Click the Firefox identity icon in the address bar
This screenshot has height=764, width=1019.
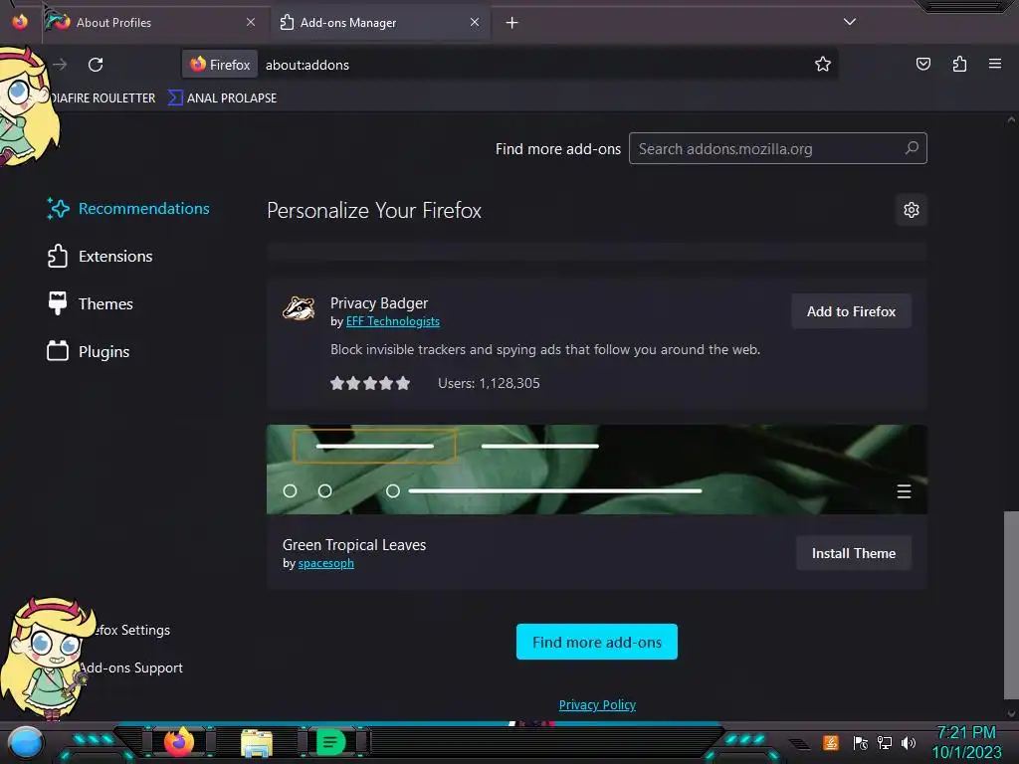click(x=220, y=65)
